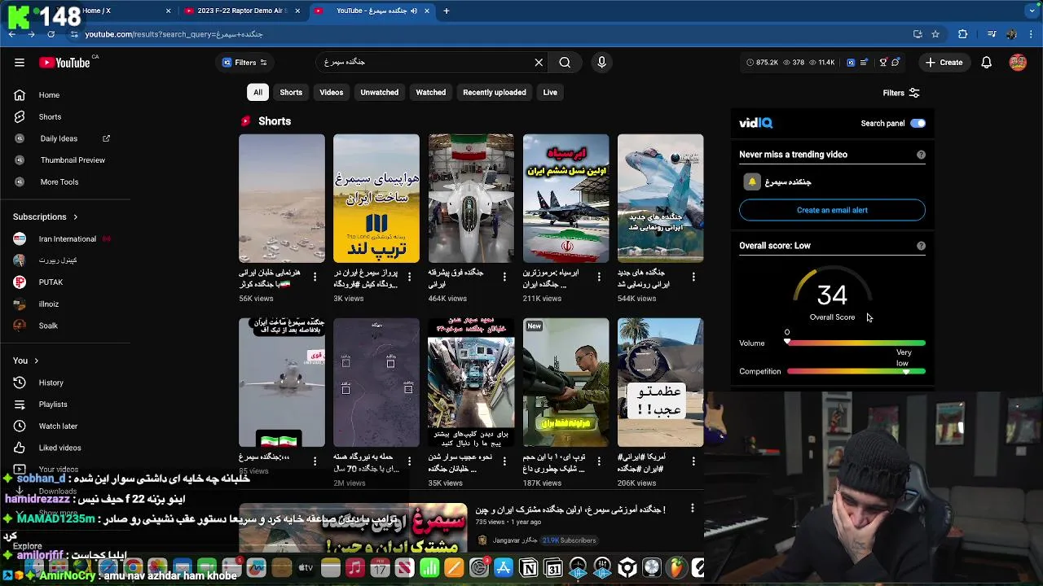Viewport: 1043px width, 586px height.
Task: Click alert bell icon next to keyword
Action: click(752, 182)
